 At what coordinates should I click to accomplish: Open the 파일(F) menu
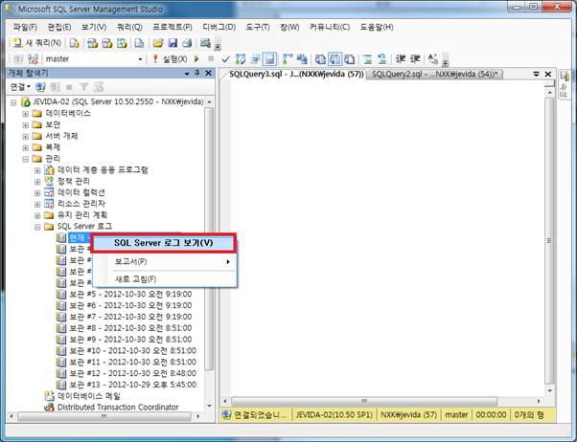tap(25, 27)
